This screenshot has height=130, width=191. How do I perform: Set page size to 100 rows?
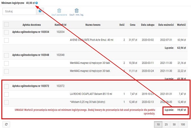(183, 124)
